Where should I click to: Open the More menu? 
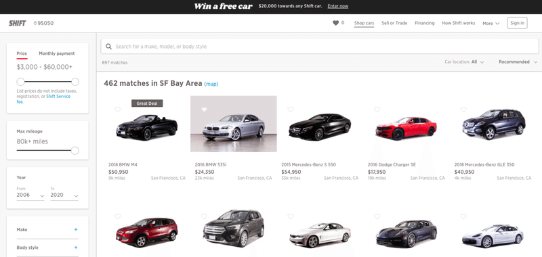pyautogui.click(x=491, y=24)
